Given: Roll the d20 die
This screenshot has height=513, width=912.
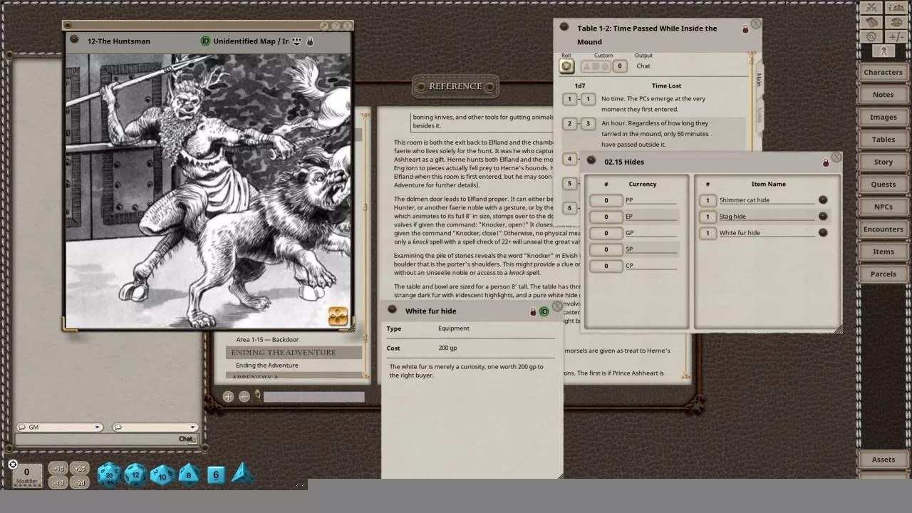Looking at the screenshot, I should point(109,475).
